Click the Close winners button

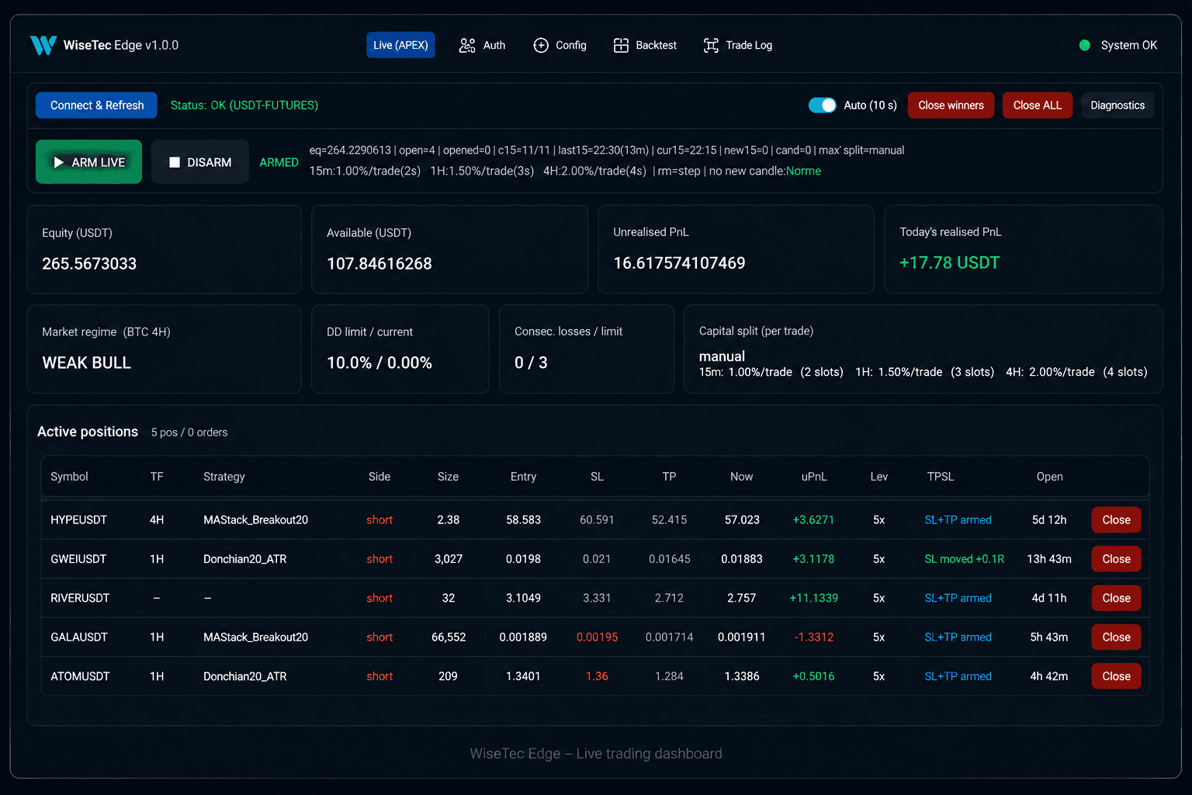(x=951, y=105)
